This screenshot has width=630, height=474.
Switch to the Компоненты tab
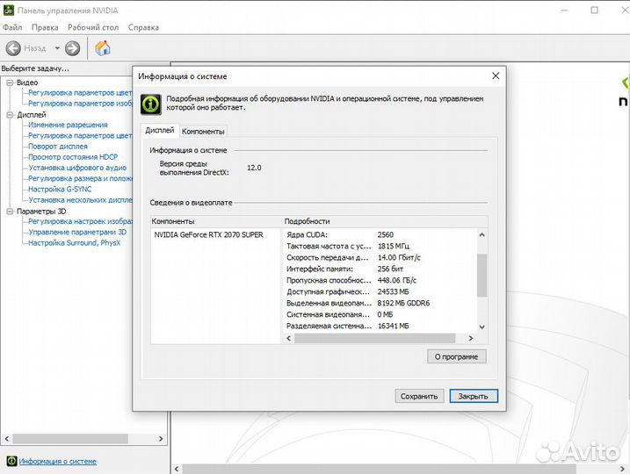[x=203, y=132]
